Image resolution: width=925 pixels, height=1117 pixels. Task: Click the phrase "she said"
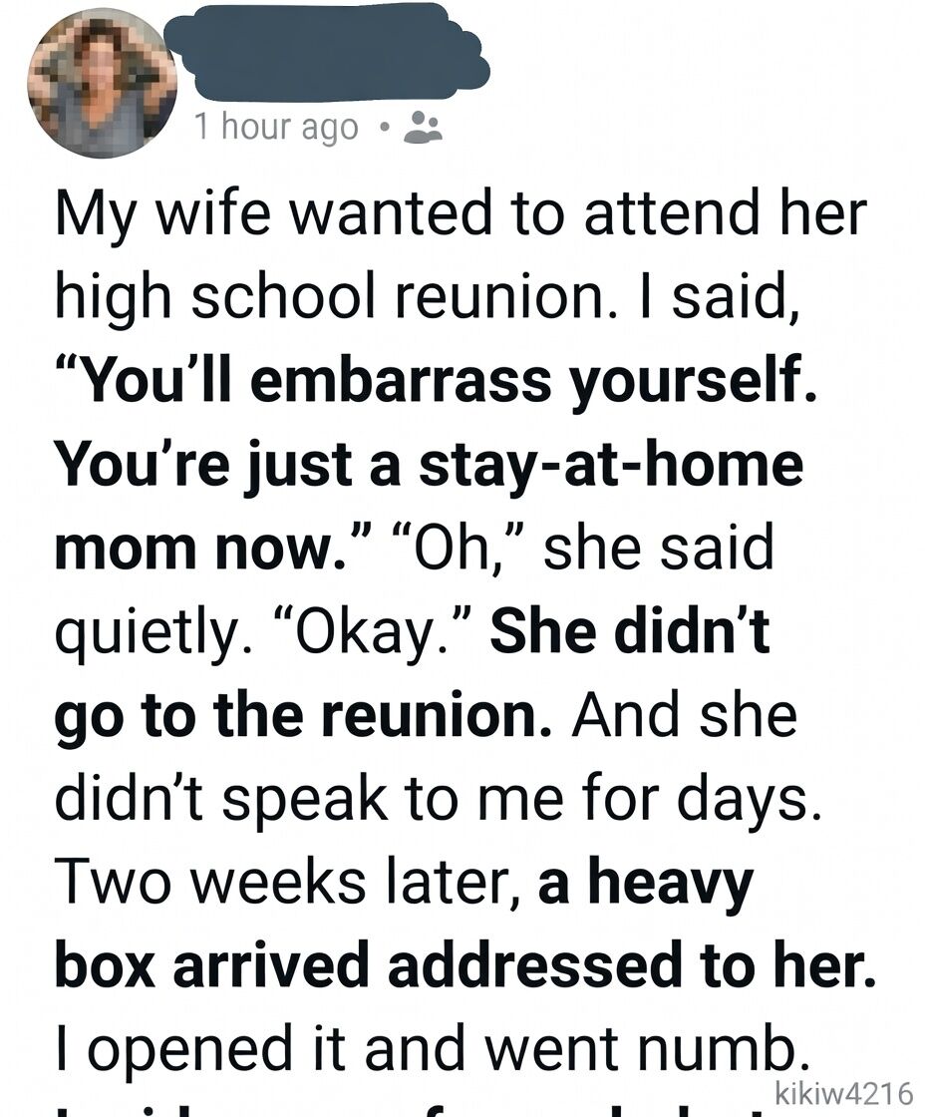tap(658, 549)
